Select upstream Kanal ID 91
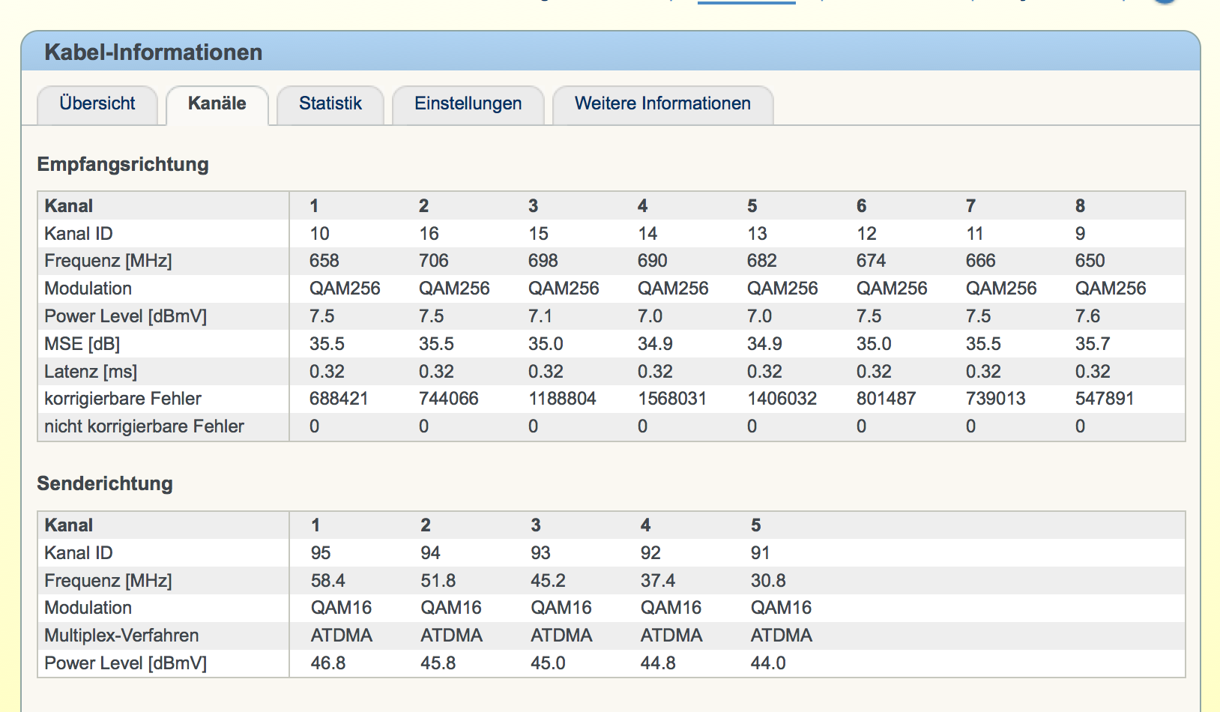This screenshot has height=712, width=1220. point(760,553)
